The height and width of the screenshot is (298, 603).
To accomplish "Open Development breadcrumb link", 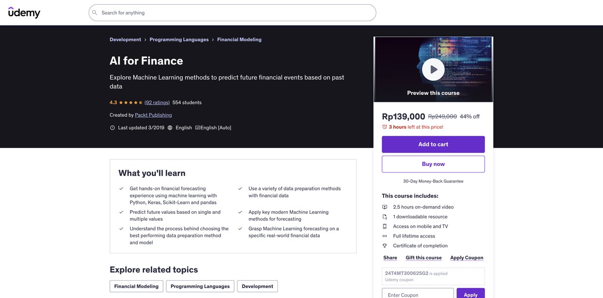I will click(x=125, y=39).
